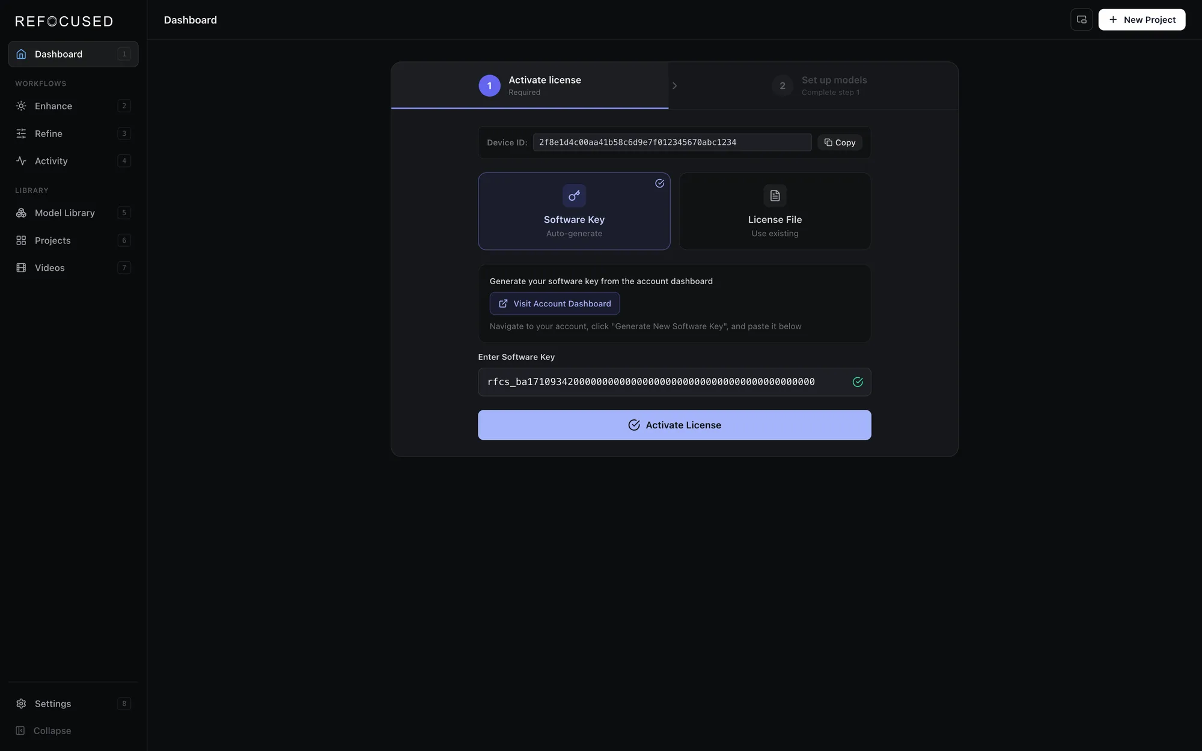This screenshot has width=1202, height=751.
Task: Click the number 1 step circle
Action: (x=489, y=86)
